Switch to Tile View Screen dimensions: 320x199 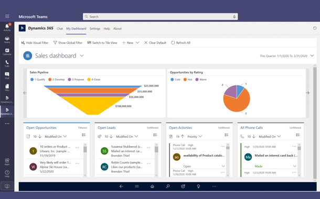point(102,43)
